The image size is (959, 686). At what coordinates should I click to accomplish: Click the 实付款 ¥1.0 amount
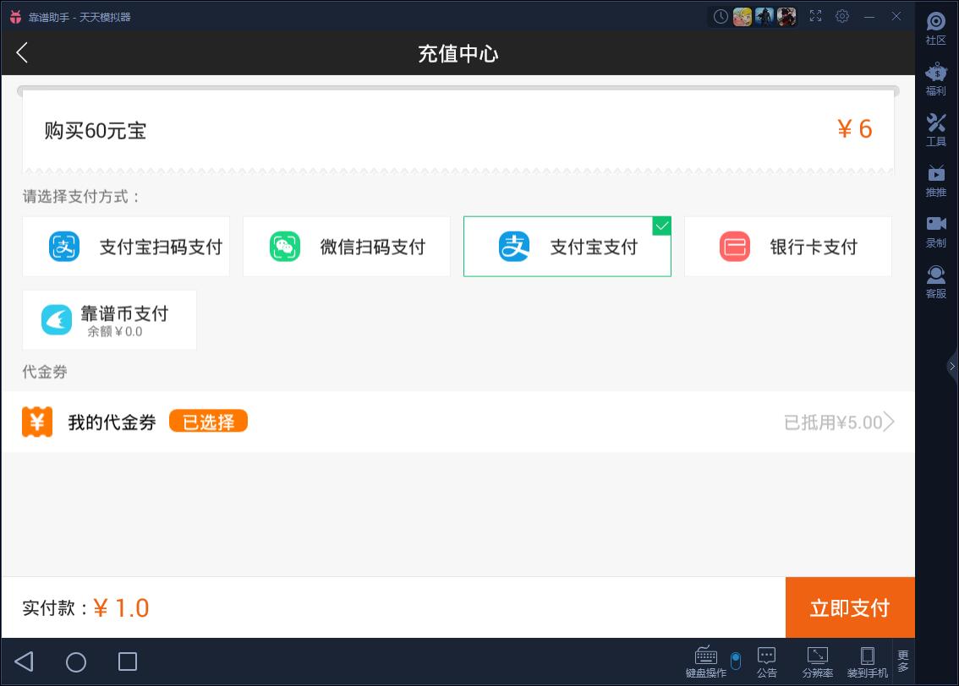[121, 607]
